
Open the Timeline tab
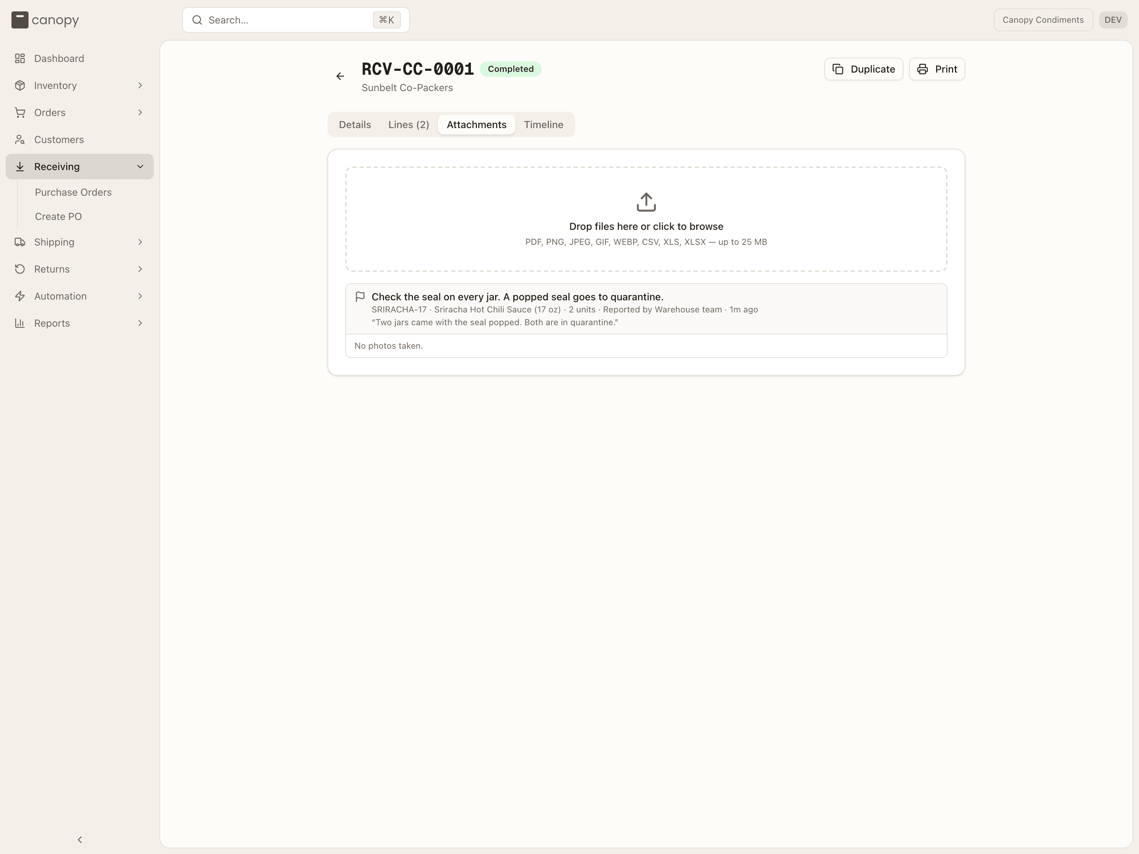point(544,125)
